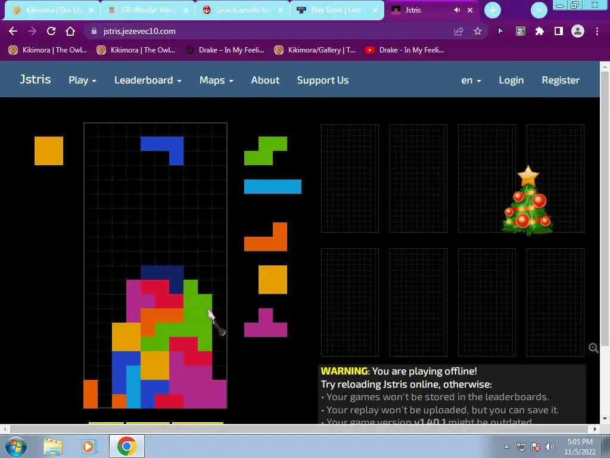Open the Windows Start button
The height and width of the screenshot is (458, 610).
click(15, 446)
